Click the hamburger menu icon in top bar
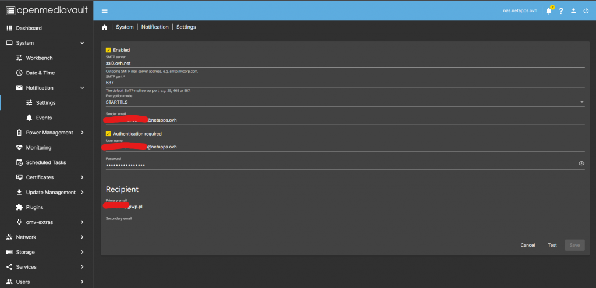The image size is (596, 288). pyautogui.click(x=104, y=10)
